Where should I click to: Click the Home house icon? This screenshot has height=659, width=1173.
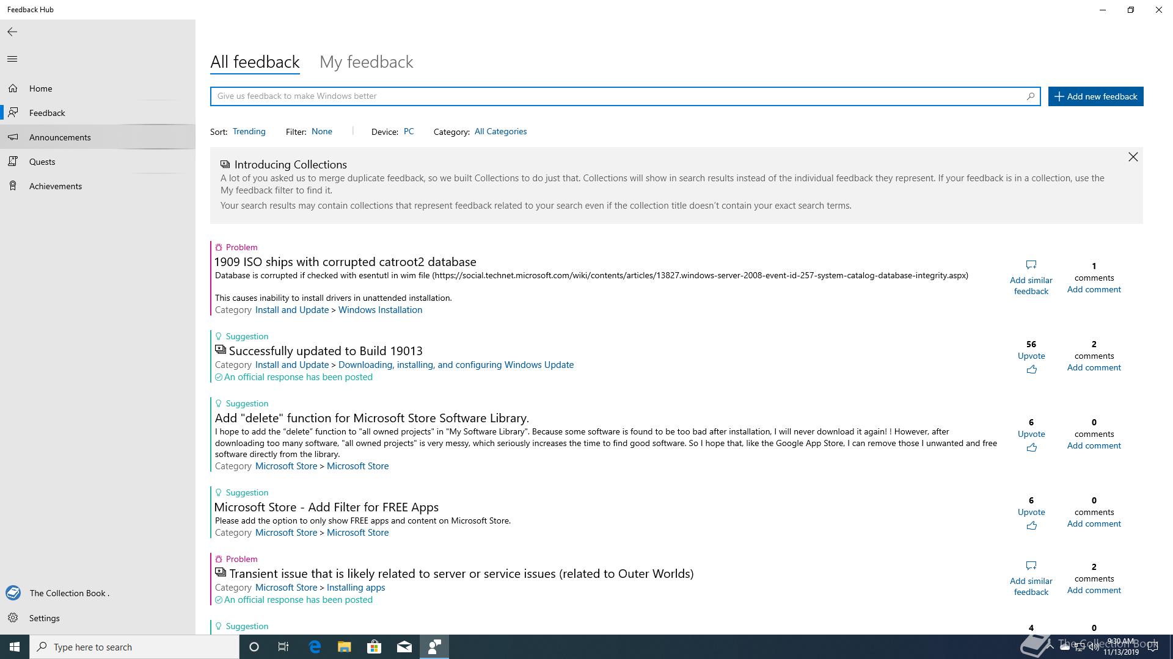click(13, 88)
